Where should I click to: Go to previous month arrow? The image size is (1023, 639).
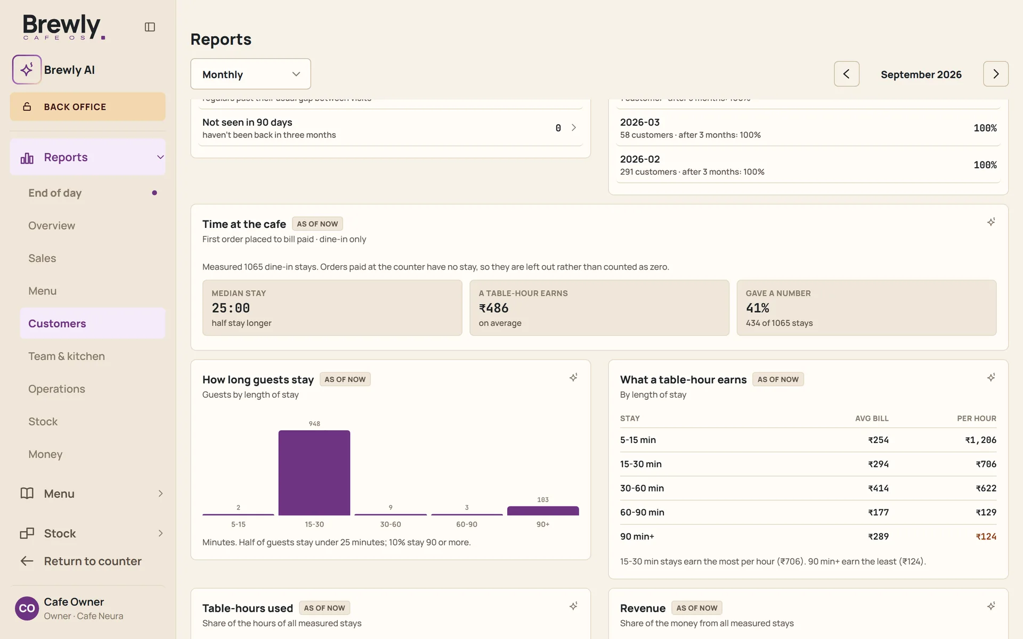[847, 74]
